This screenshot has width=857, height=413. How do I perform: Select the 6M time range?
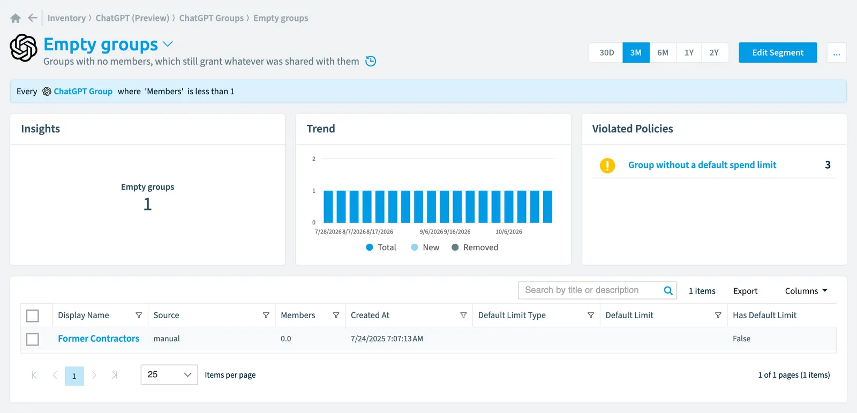(x=663, y=52)
